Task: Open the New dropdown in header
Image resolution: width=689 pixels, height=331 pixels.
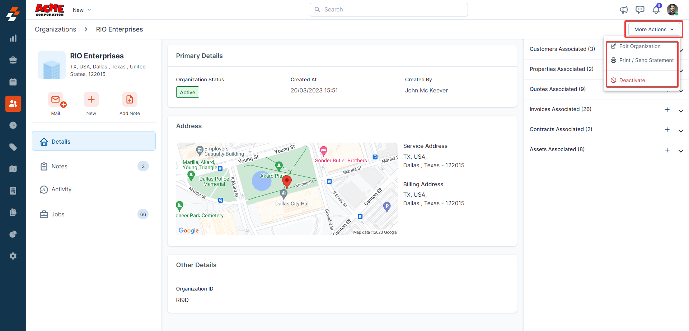Action: click(x=82, y=10)
